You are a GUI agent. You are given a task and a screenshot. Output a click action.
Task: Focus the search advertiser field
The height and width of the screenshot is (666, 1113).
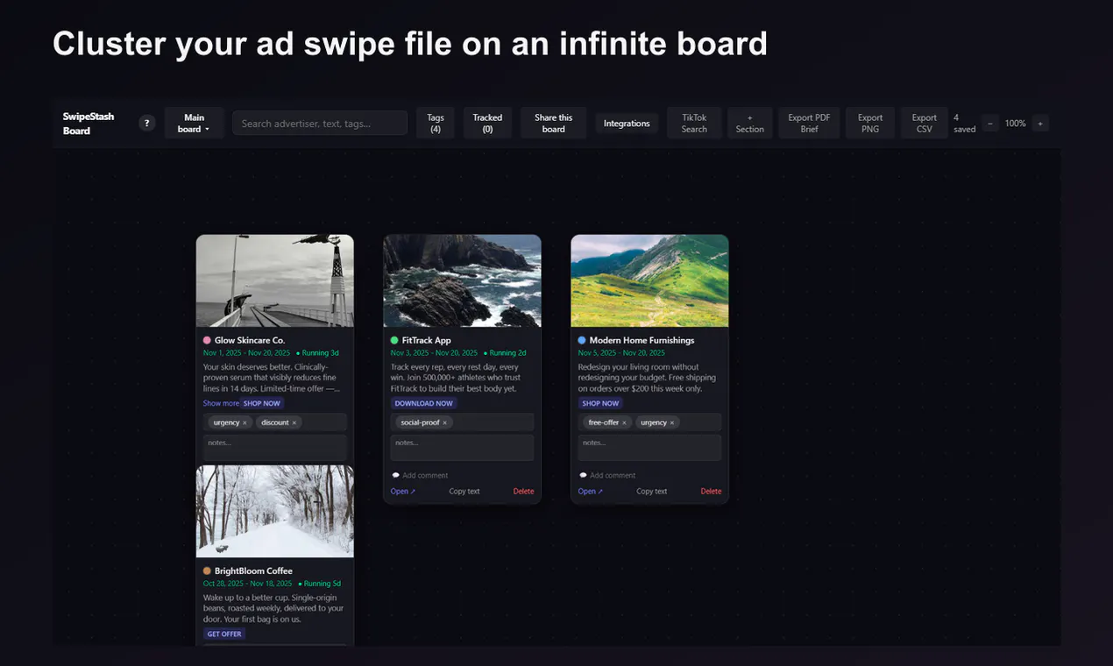click(320, 124)
